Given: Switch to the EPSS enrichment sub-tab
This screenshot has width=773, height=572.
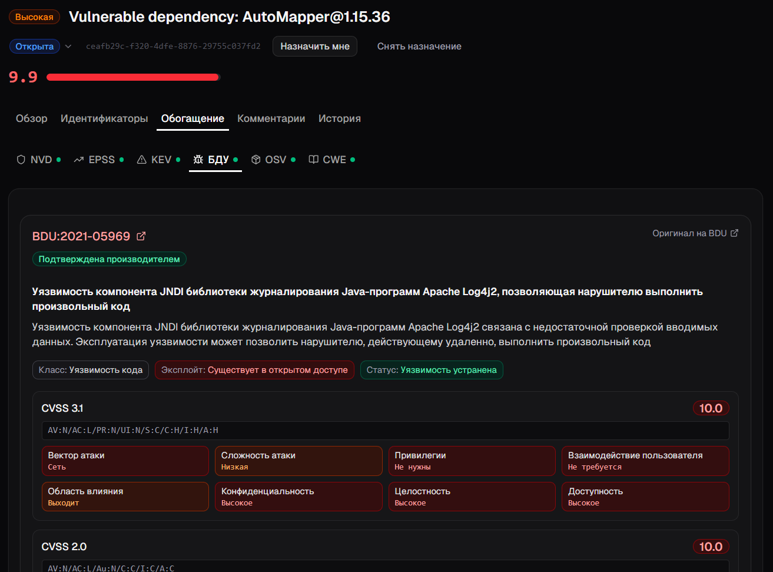Looking at the screenshot, I should [98, 160].
